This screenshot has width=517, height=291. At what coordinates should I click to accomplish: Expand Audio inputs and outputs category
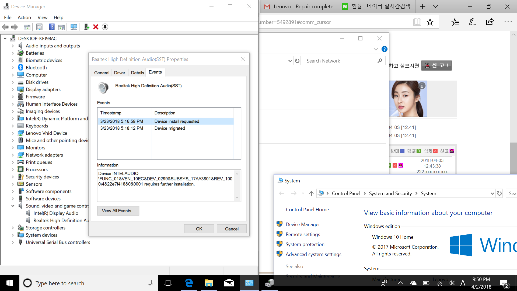coord(13,46)
